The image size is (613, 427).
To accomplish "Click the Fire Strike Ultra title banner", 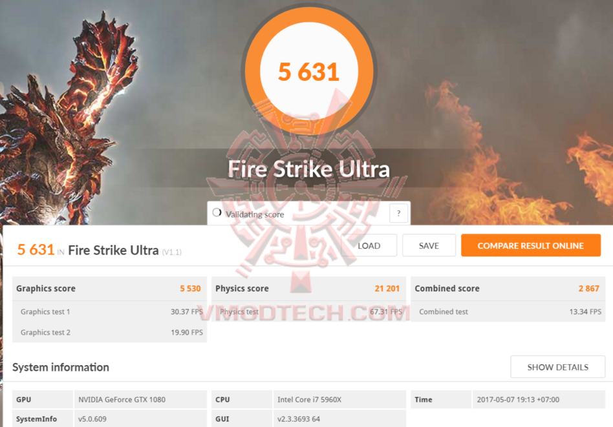I will coord(309,169).
